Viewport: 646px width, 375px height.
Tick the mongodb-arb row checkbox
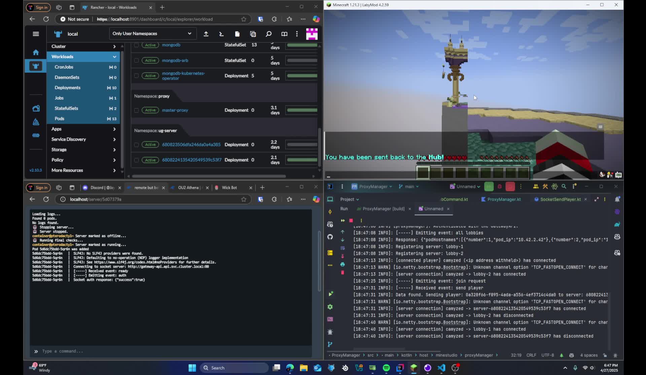pos(136,61)
